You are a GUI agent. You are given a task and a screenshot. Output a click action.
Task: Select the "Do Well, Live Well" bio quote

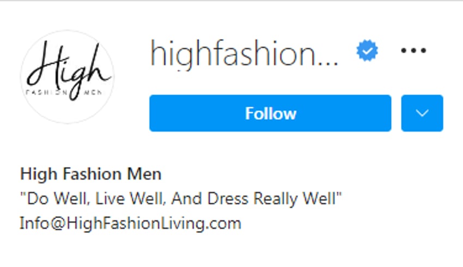[181, 198]
